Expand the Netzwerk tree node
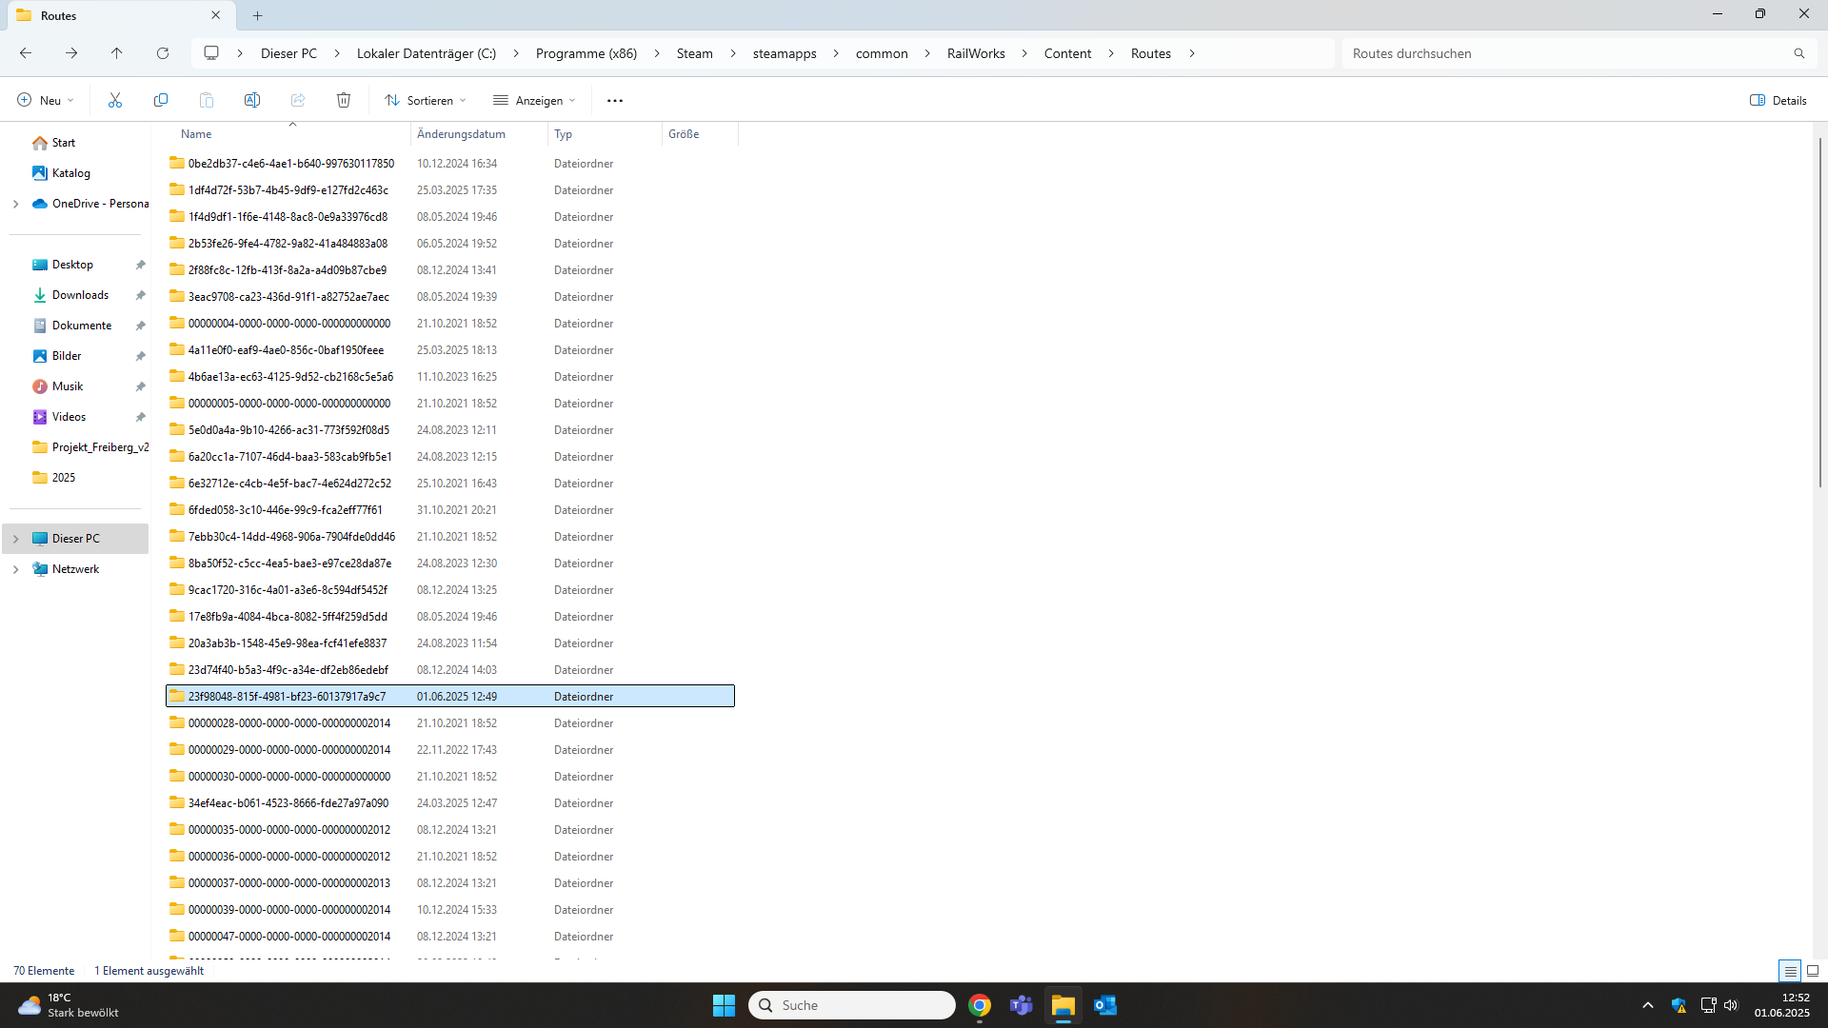The height and width of the screenshot is (1028, 1828). click(15, 569)
